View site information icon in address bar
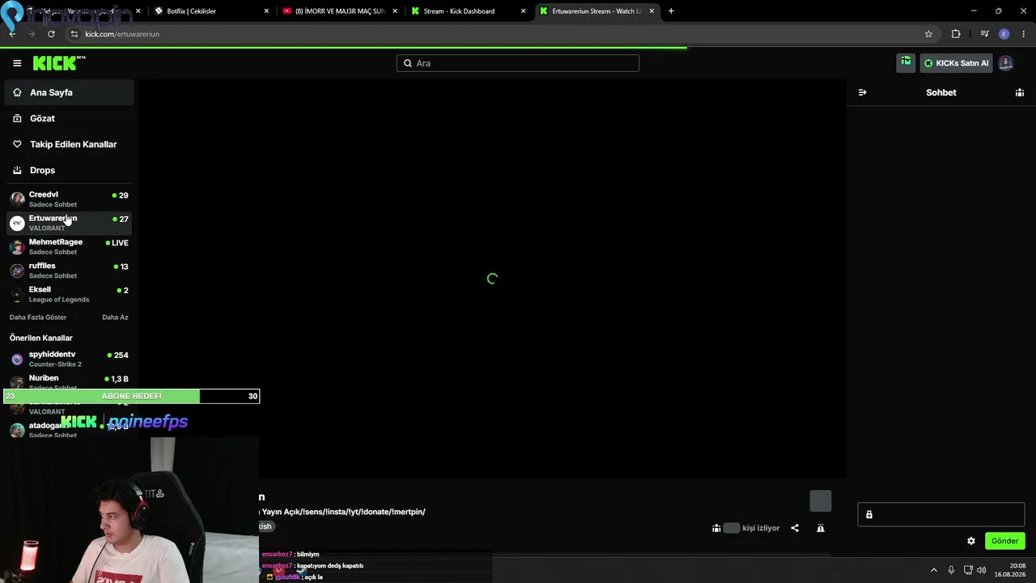 (x=74, y=34)
